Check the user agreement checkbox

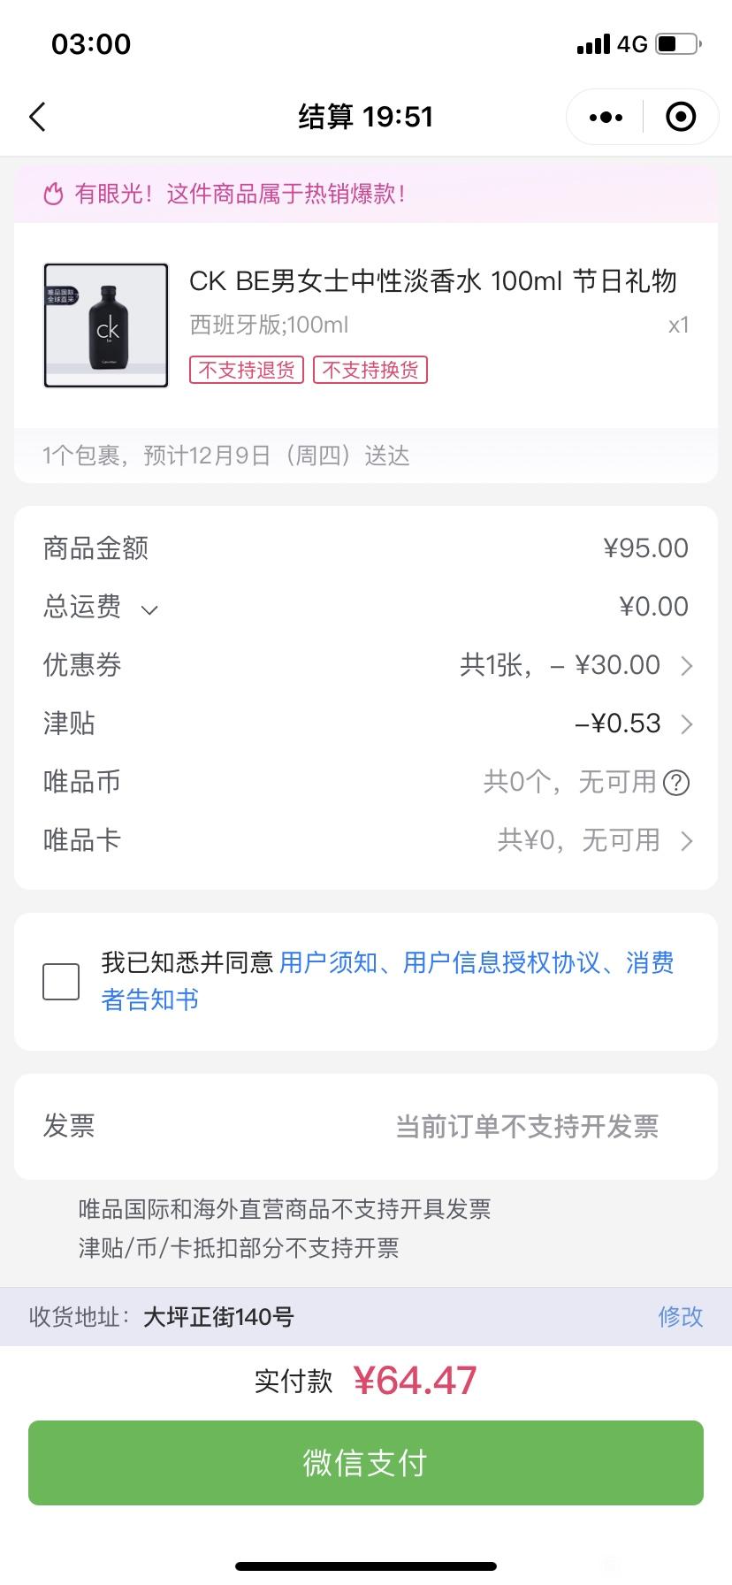click(61, 982)
